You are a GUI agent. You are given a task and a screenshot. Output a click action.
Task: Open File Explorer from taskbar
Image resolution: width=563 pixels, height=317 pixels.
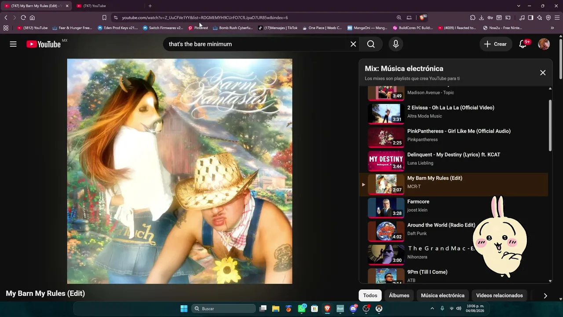(276, 309)
